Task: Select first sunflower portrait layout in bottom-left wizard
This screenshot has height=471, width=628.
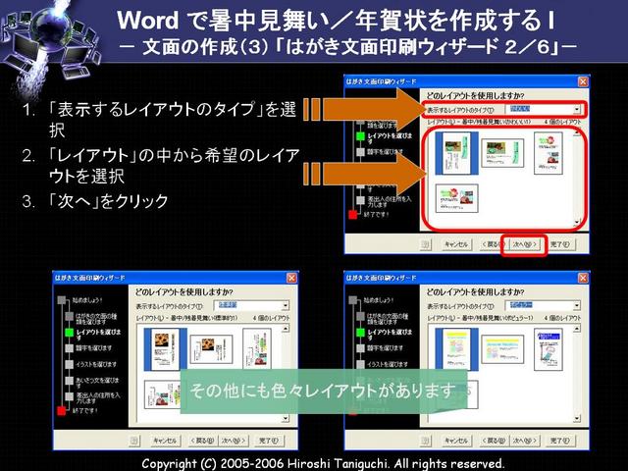Action: pyautogui.click(x=166, y=349)
